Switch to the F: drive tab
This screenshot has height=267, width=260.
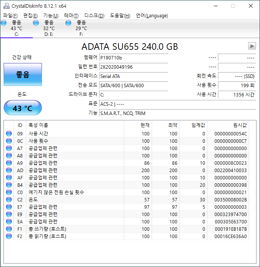pos(81,28)
